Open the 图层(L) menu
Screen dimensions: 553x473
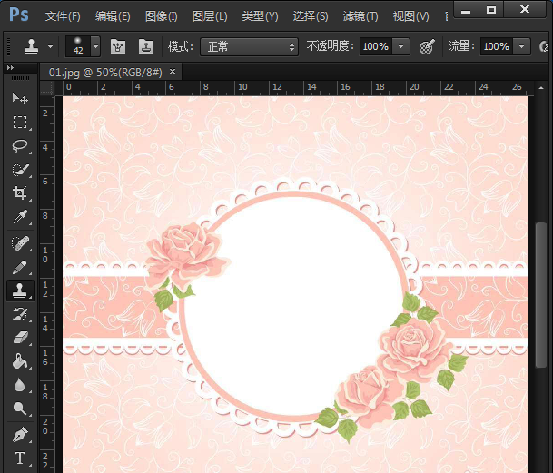click(x=210, y=16)
